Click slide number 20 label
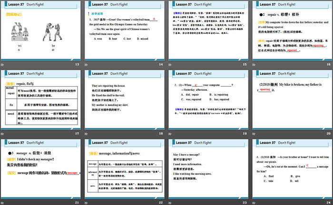 point(329,133)
